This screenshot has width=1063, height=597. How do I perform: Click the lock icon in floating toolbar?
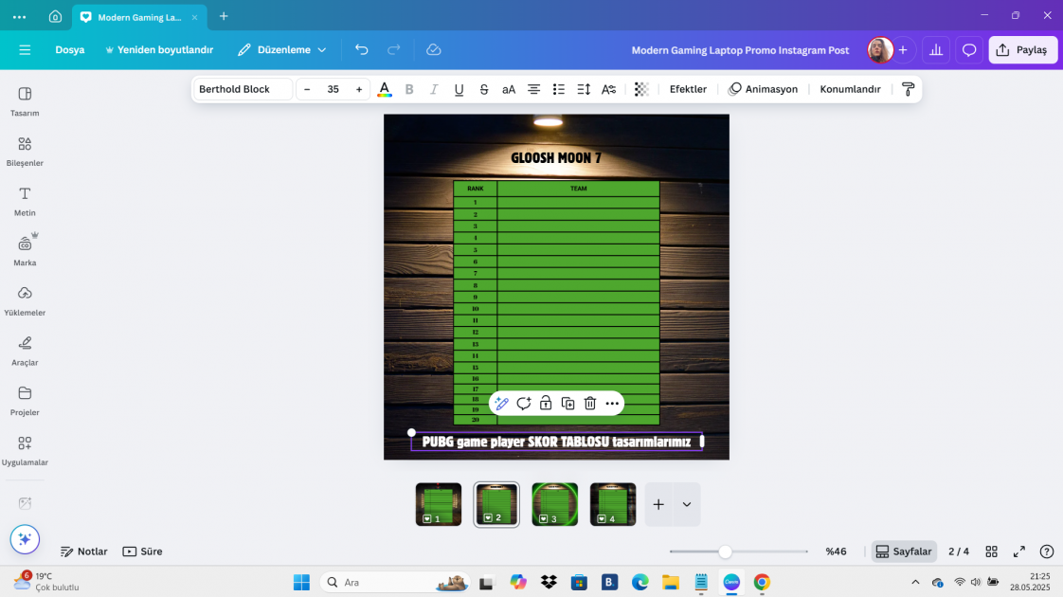[546, 404]
